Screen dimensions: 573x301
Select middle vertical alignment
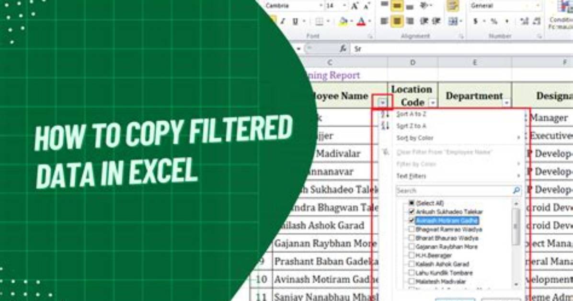click(x=397, y=5)
